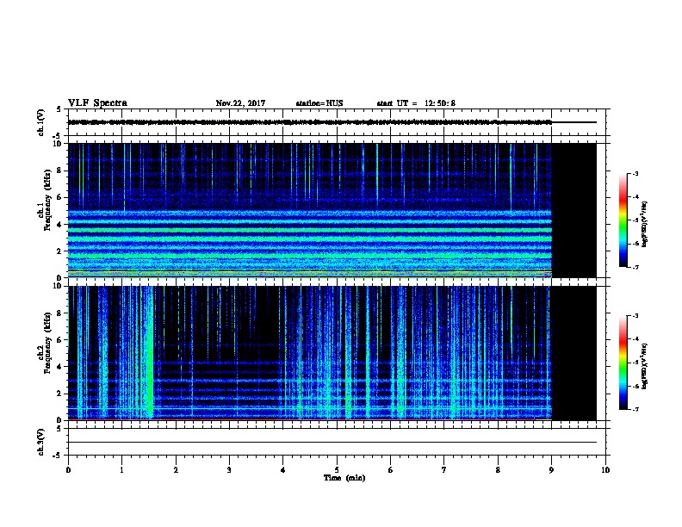Click the ch.2 spectrogram panel

click(332, 353)
